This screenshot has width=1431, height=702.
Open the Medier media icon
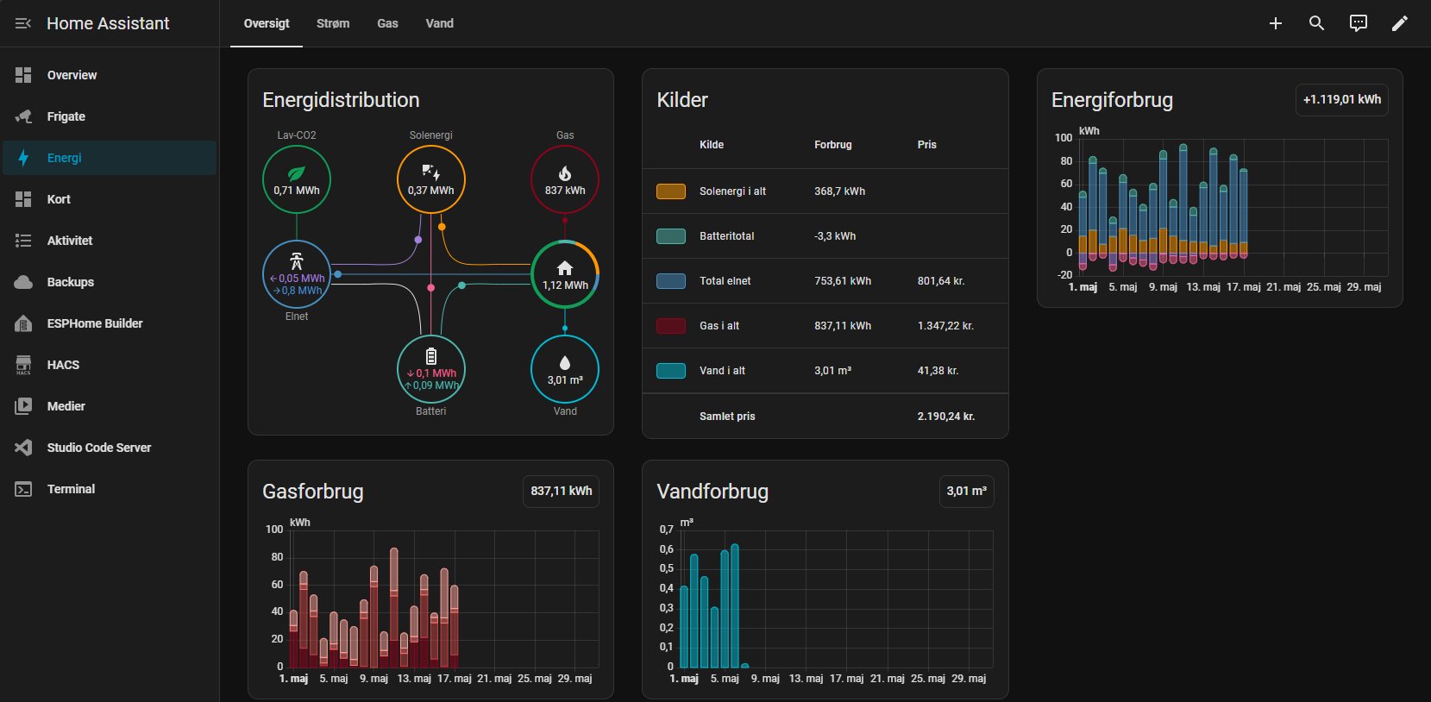(x=23, y=406)
